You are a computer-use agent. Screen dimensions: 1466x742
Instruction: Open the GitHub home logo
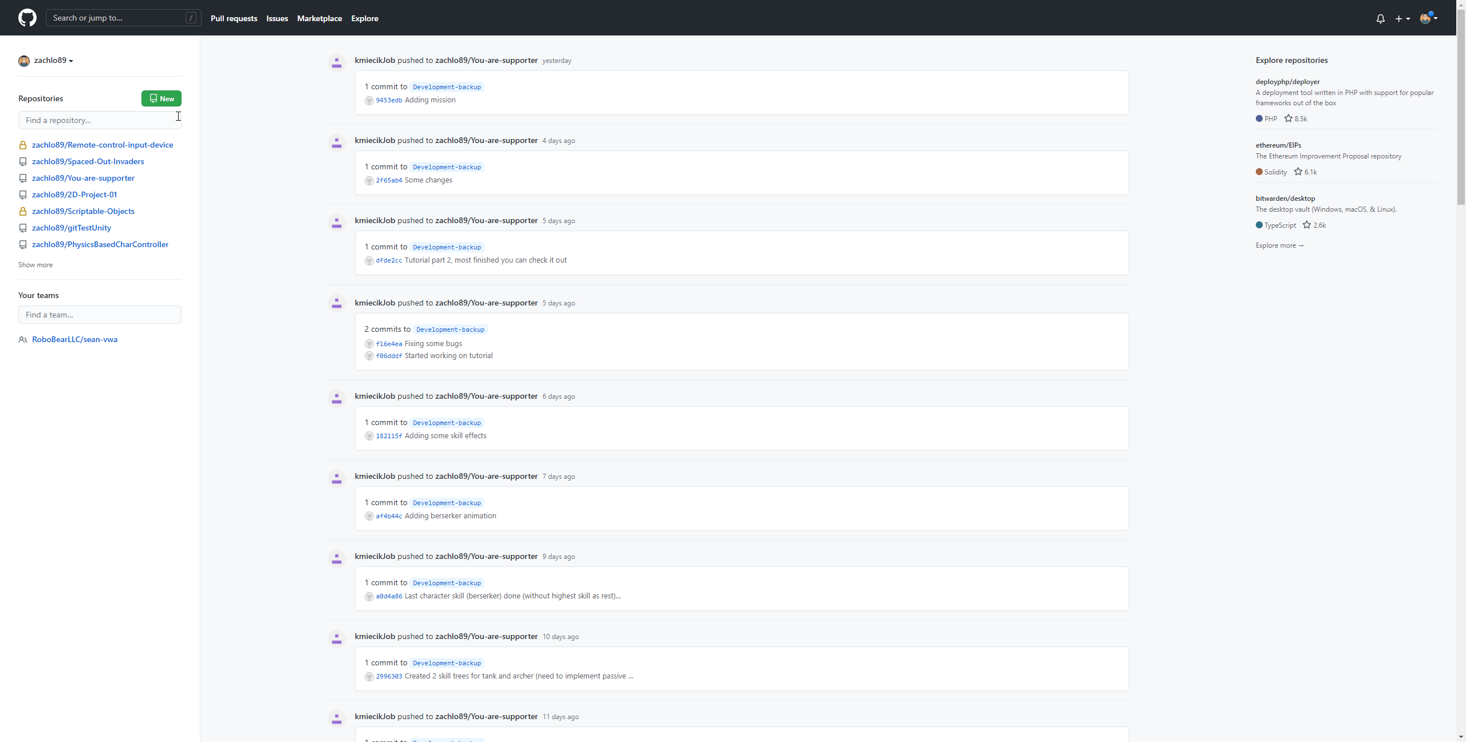(27, 18)
